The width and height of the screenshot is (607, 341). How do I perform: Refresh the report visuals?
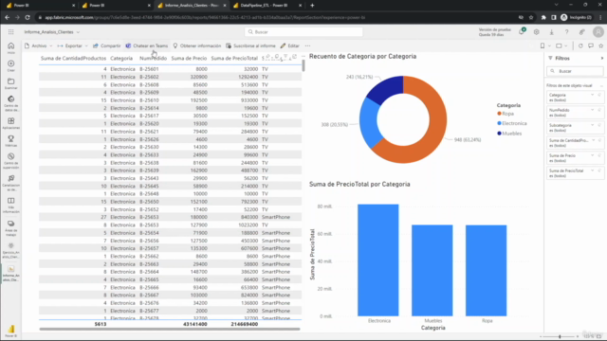point(580,45)
